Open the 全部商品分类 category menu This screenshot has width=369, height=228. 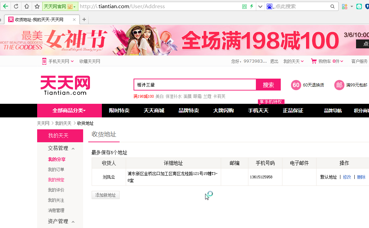click(70, 111)
